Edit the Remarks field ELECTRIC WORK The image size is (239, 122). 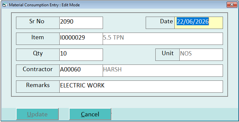[x=141, y=86]
